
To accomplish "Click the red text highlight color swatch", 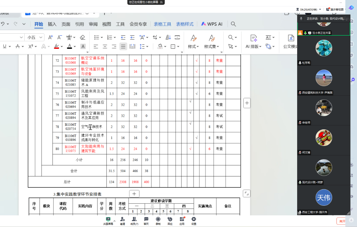I will pos(57,46).
